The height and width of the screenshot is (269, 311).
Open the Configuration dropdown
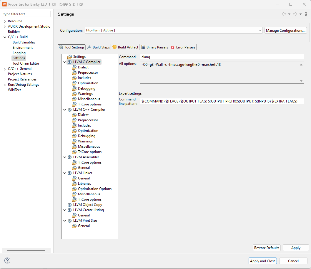pyautogui.click(x=260, y=30)
